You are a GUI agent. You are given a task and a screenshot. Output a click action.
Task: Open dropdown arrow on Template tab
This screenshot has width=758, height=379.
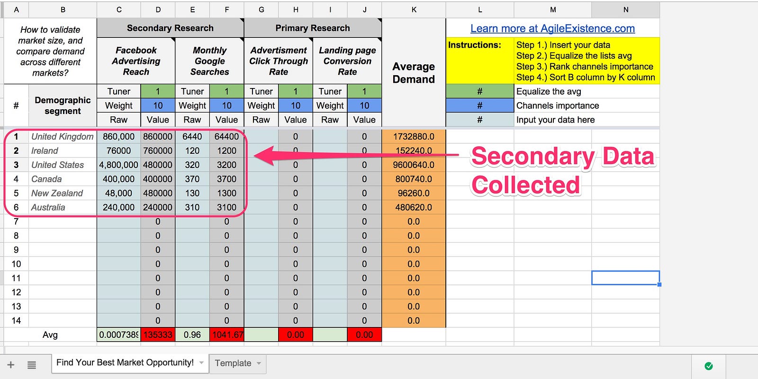pos(259,363)
